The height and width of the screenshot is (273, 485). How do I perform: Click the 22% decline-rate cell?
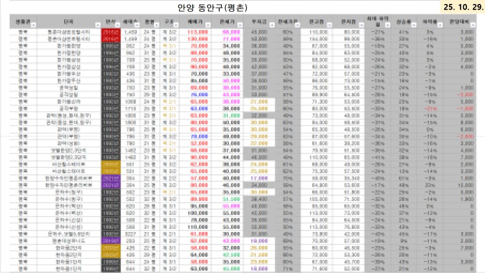coord(430,185)
